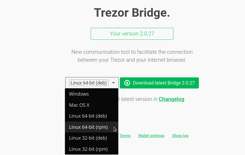Click the Your version 2.0.27 box
Image resolution: width=245 pixels, height=155 pixels.
(x=132, y=34)
